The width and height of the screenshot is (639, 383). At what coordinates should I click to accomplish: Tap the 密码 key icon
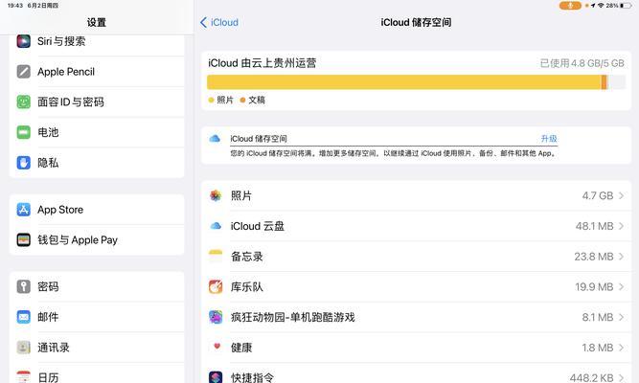[23, 286]
